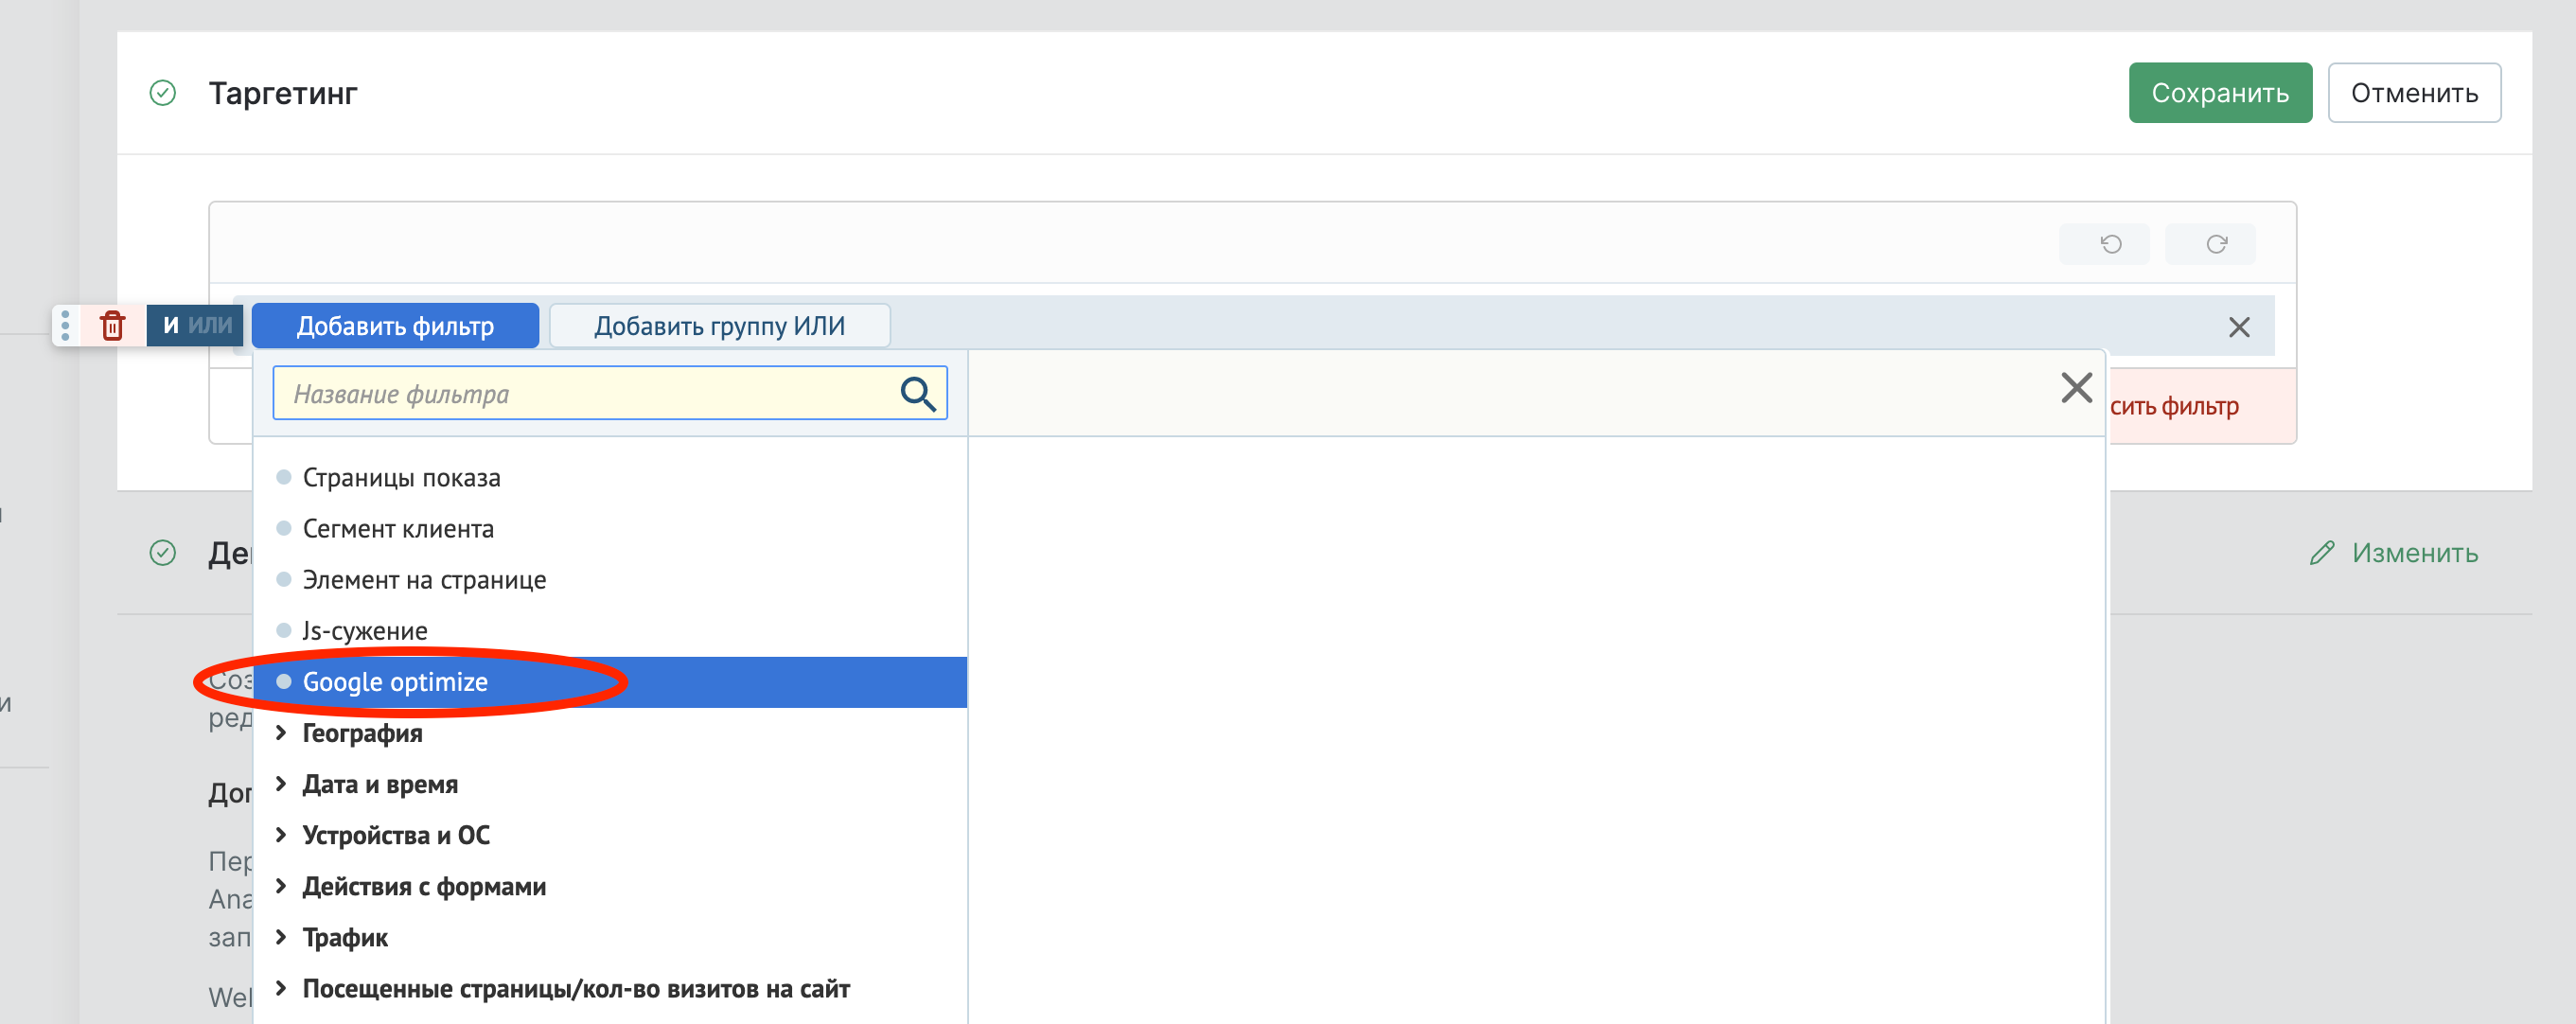Close the filter picker popup
2576x1024 pixels.
point(2076,388)
